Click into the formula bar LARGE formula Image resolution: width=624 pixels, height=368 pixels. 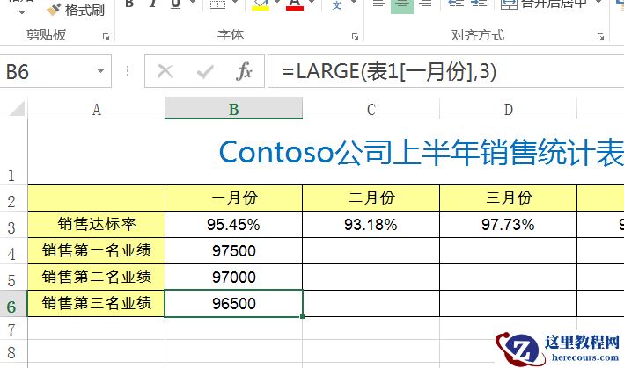(x=445, y=71)
